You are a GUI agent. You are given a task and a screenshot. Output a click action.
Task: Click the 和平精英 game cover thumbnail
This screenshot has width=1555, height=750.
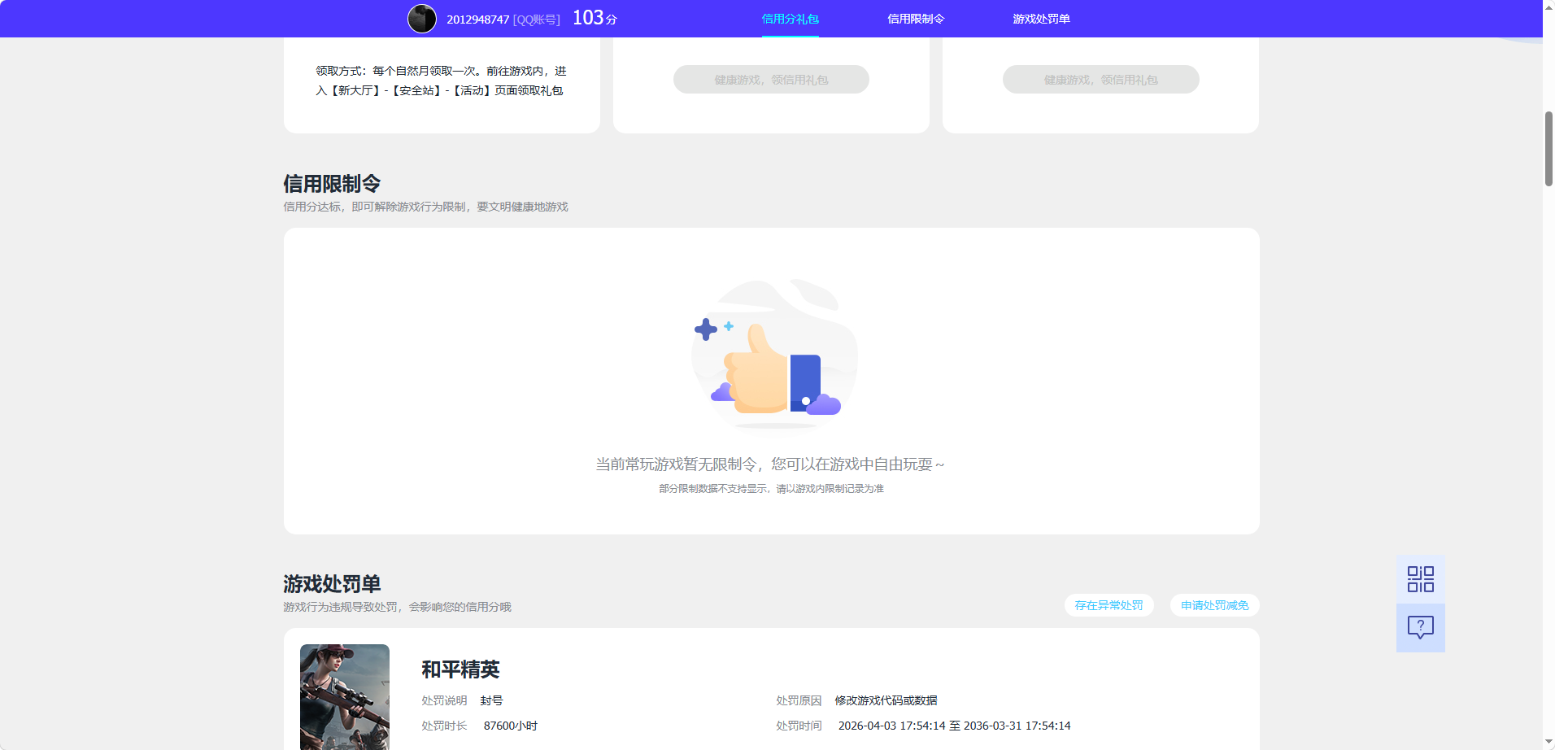pos(345,697)
